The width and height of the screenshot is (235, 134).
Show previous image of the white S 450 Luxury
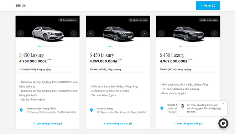[21, 34]
